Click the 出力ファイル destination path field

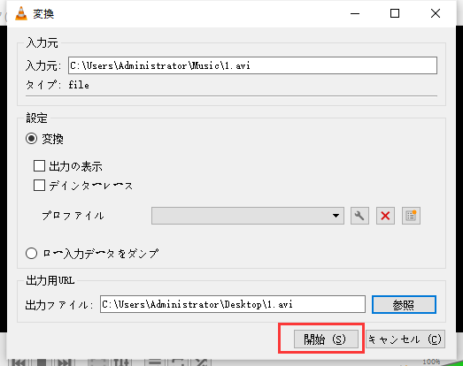pos(233,304)
